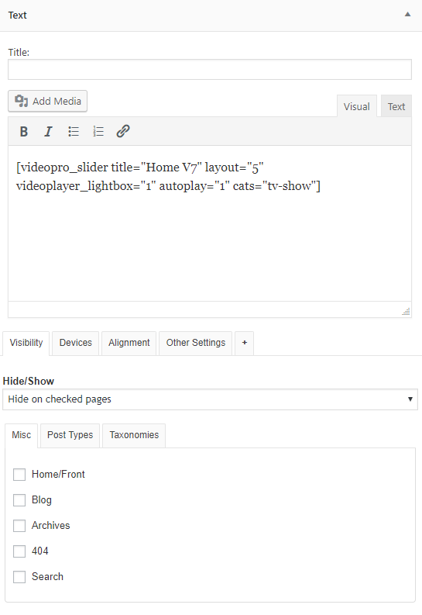Check the 404 page checkbox
The image size is (422, 615).
pos(19,551)
